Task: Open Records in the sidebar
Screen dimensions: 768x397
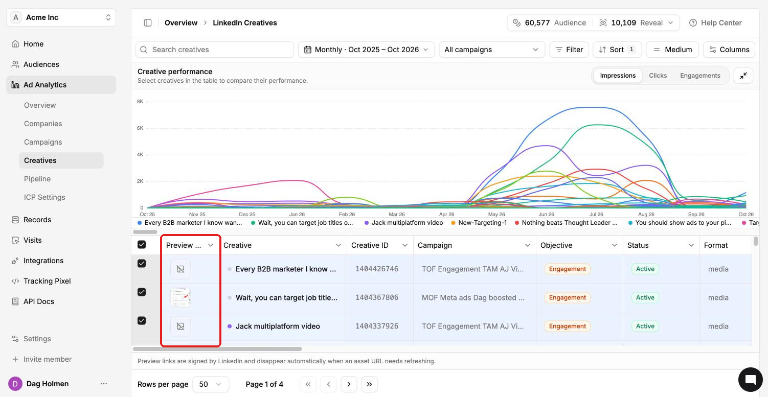Action: pyautogui.click(x=61, y=220)
